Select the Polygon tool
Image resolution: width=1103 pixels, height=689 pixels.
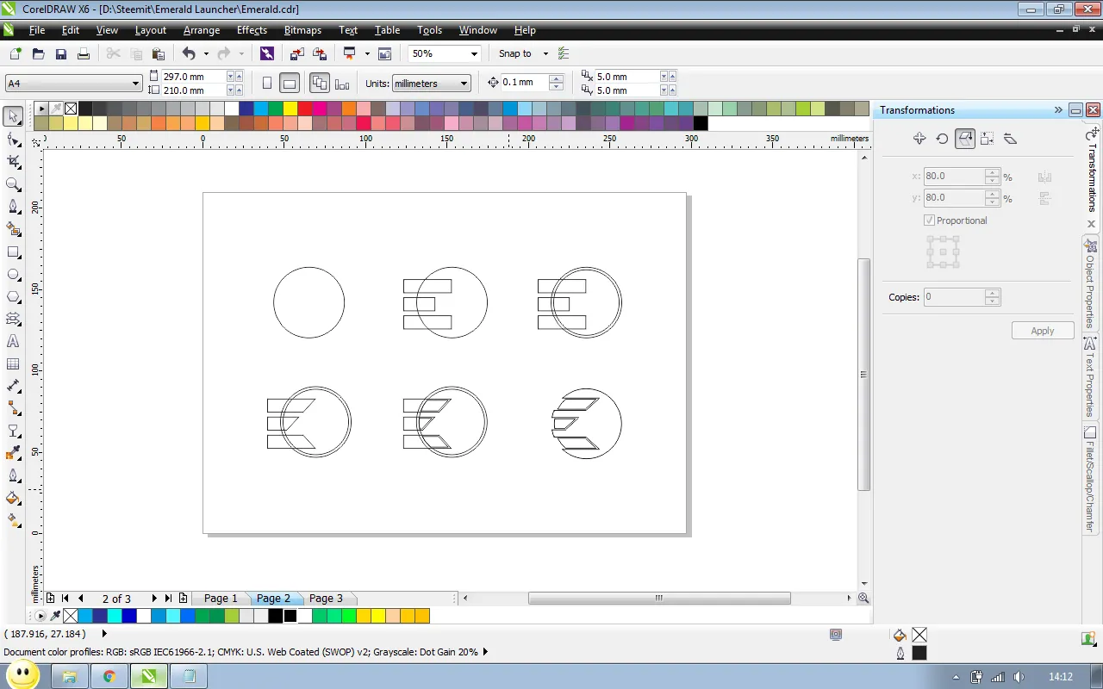13,296
